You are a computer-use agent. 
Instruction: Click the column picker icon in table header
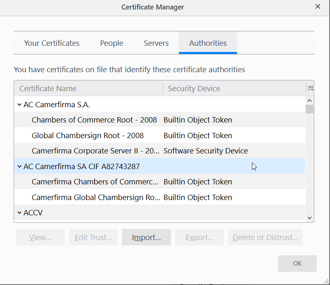click(x=310, y=88)
